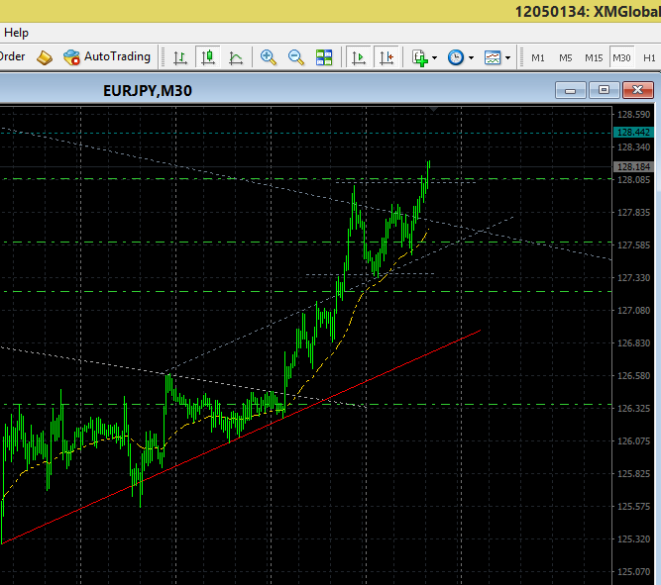Open the Help menu
This screenshot has height=585, width=661.
[x=16, y=33]
